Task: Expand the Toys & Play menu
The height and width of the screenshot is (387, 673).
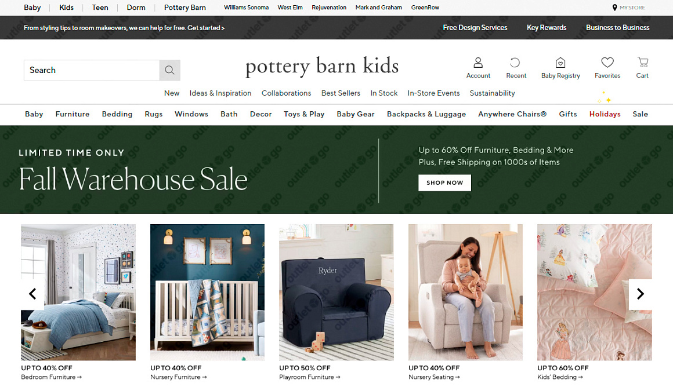Action: (x=304, y=114)
